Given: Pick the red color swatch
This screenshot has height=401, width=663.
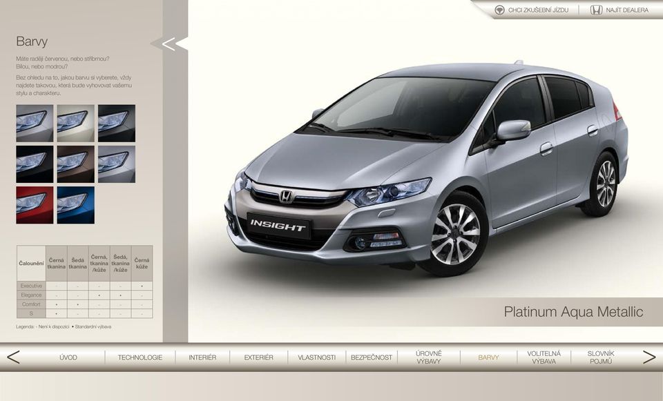Looking at the screenshot, I should [35, 205].
